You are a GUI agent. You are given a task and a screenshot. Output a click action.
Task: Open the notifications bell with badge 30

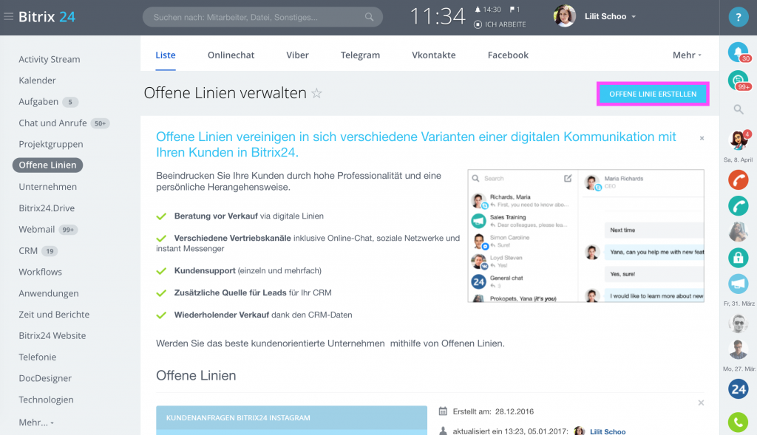click(739, 52)
